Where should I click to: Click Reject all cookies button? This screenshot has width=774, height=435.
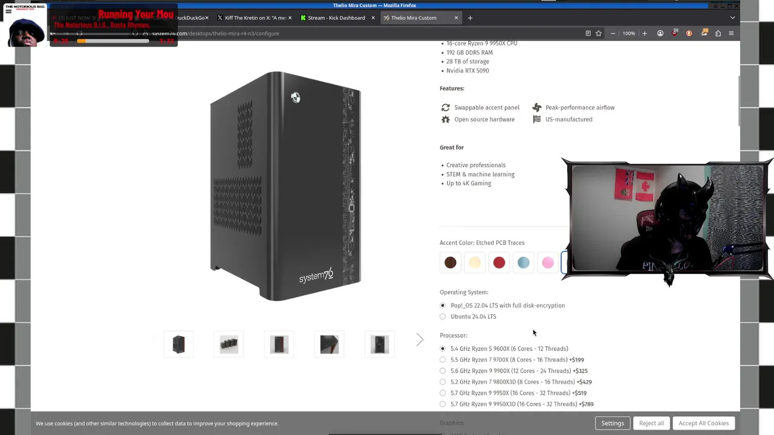tap(651, 424)
